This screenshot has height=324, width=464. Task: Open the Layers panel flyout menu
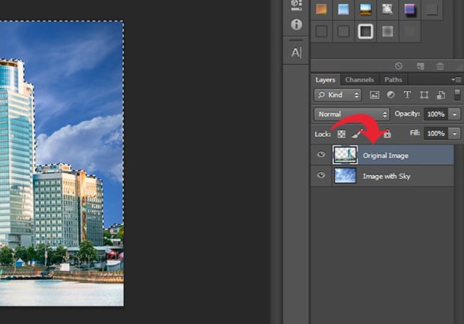click(457, 79)
